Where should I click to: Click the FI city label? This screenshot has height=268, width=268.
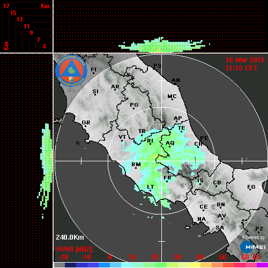[93, 69]
